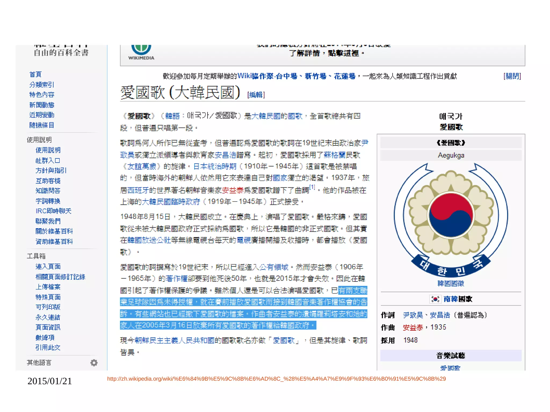Open 連入頁面 toolbox link
This screenshot has height=412, width=550.
(x=48, y=267)
